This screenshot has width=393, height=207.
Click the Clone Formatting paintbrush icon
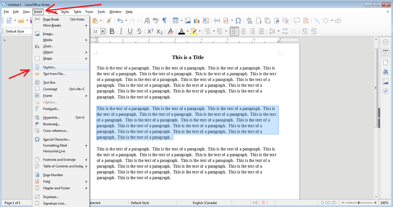(x=109, y=20)
